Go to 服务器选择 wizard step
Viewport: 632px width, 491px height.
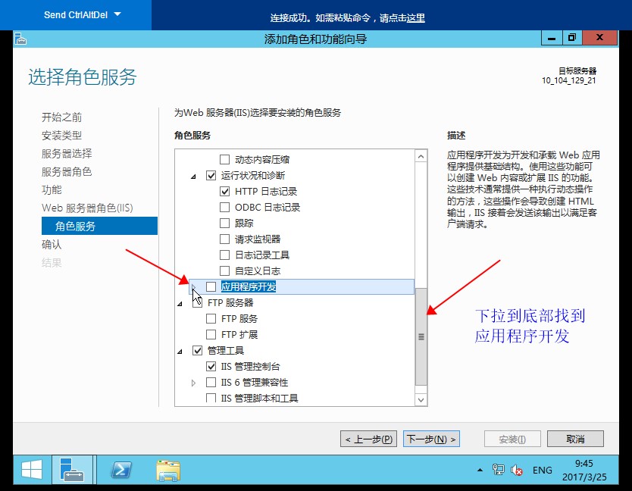point(67,154)
